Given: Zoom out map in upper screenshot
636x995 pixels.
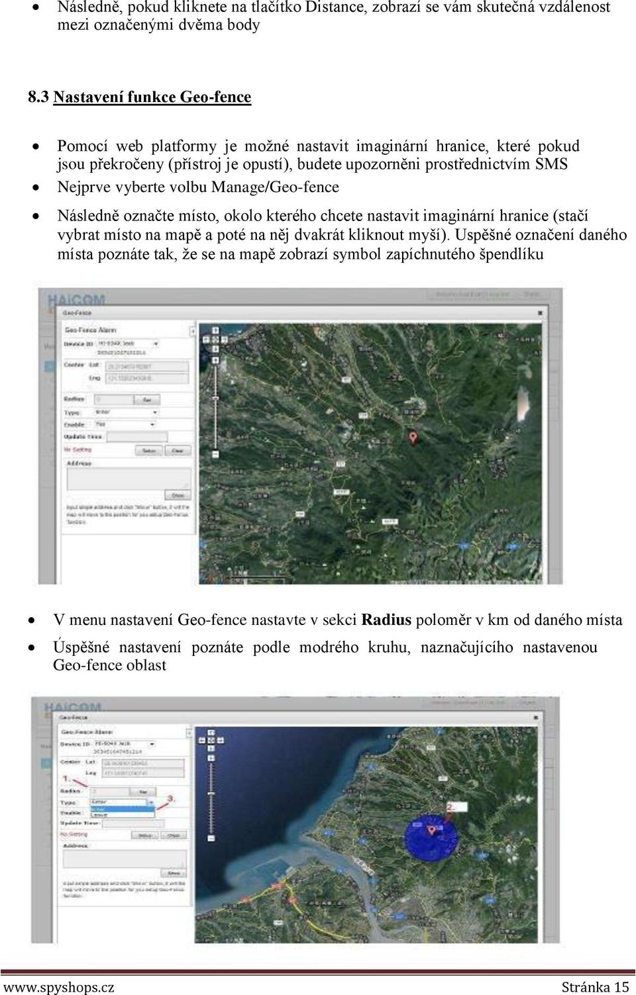Looking at the screenshot, I should point(215,455).
